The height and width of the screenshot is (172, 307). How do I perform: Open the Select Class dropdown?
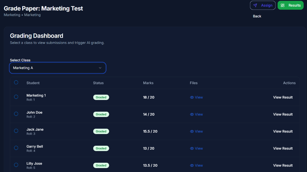[58, 68]
